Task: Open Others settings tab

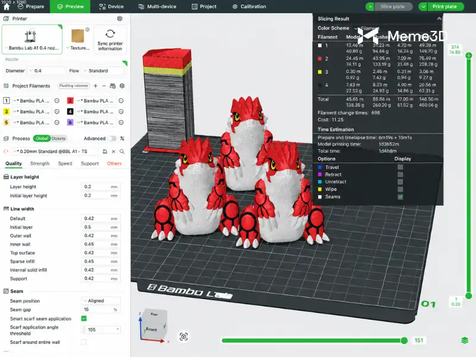Action: (114, 164)
